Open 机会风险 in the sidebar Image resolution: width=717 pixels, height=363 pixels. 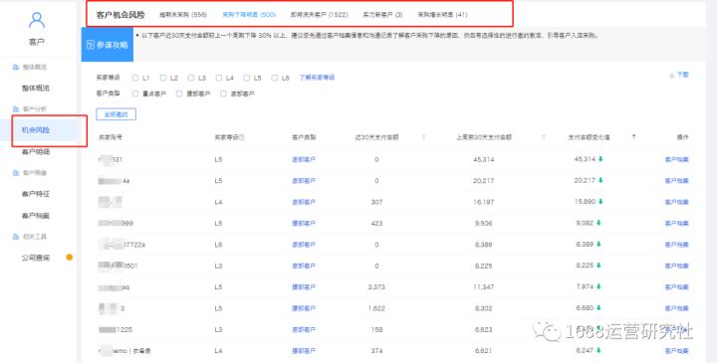pos(36,130)
